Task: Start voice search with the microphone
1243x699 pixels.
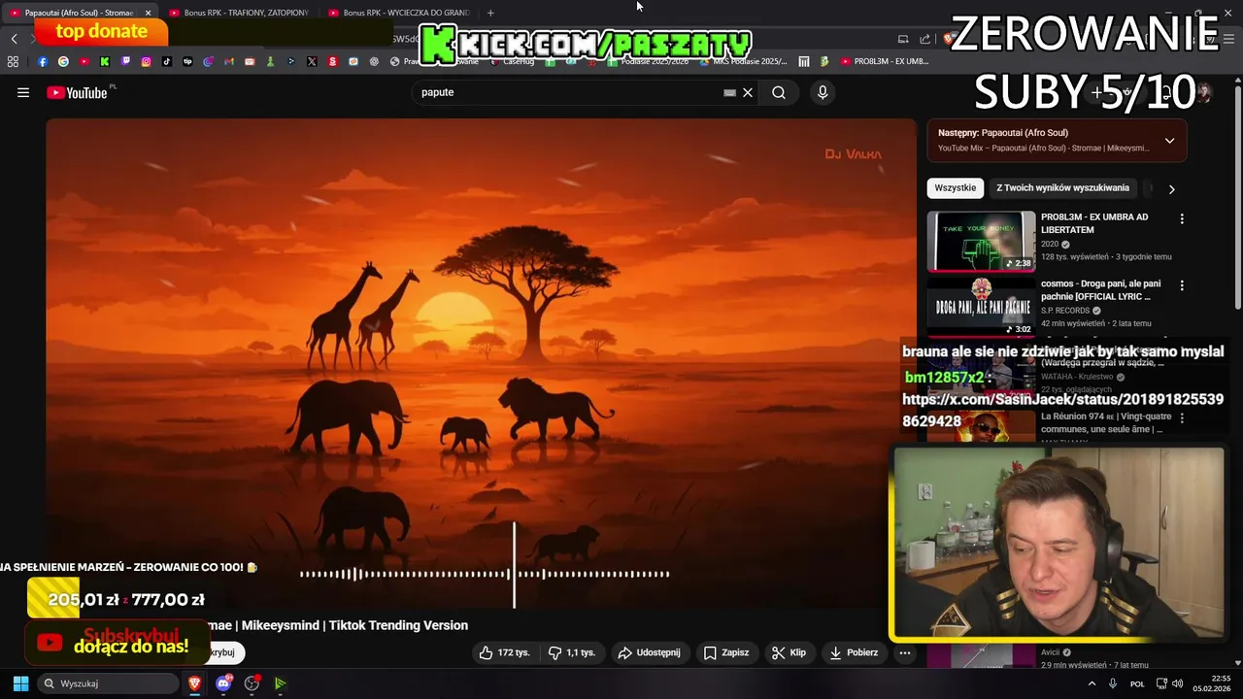Action: (x=823, y=92)
